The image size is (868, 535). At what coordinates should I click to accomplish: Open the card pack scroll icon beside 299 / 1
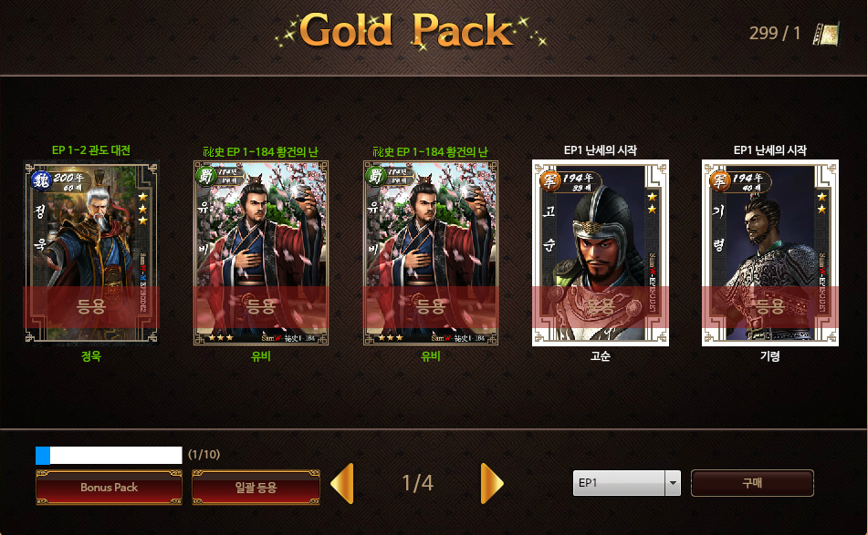point(826,34)
